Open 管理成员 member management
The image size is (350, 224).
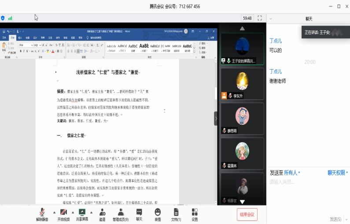(120, 214)
